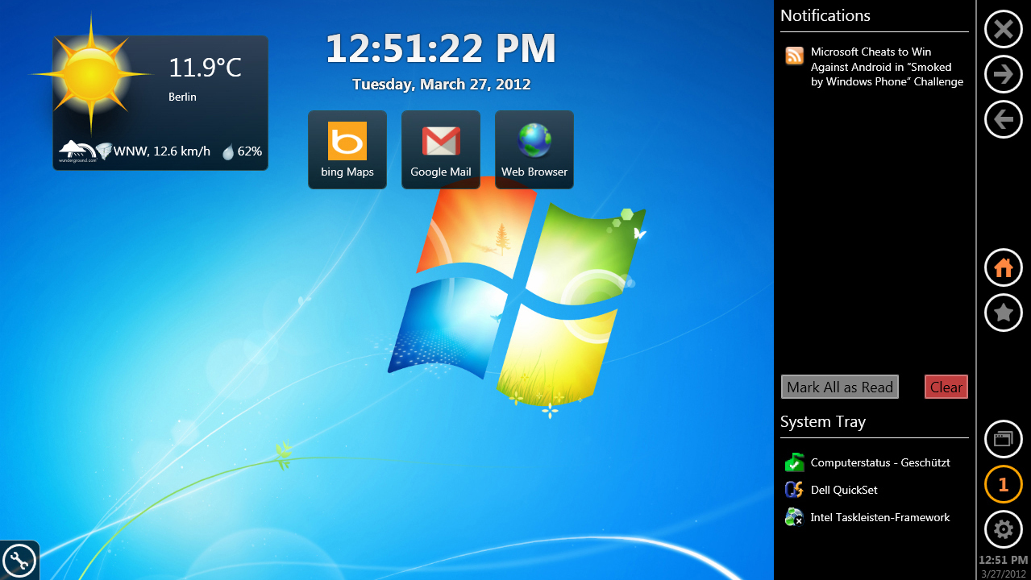Click the forward arrow sidebar button
The height and width of the screenshot is (580, 1031).
[1004, 75]
